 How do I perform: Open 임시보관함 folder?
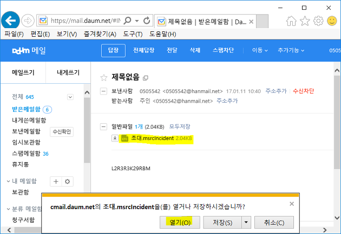tap(26, 142)
